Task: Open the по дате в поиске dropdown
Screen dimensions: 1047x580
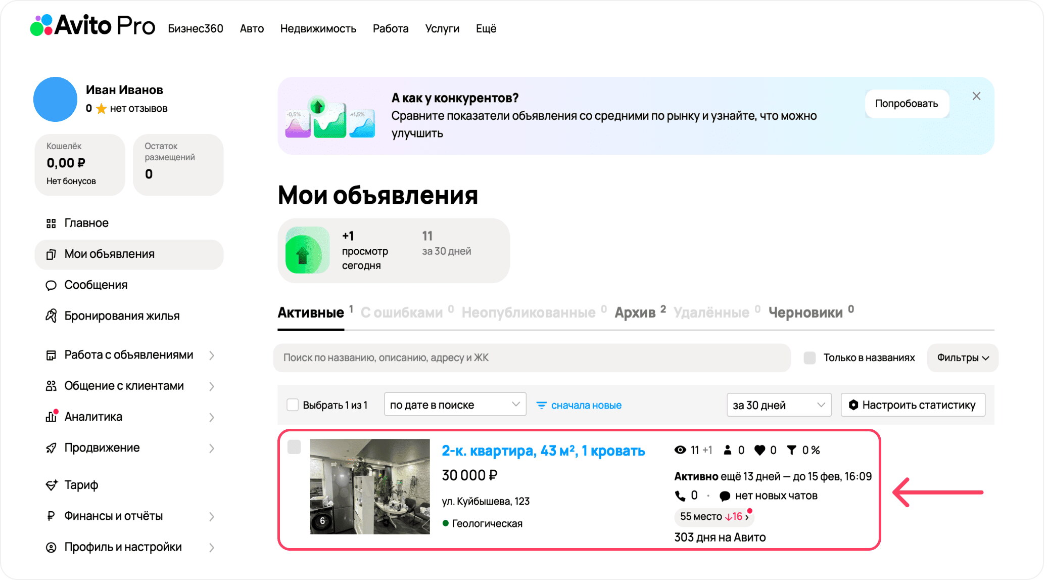Action: [455, 405]
